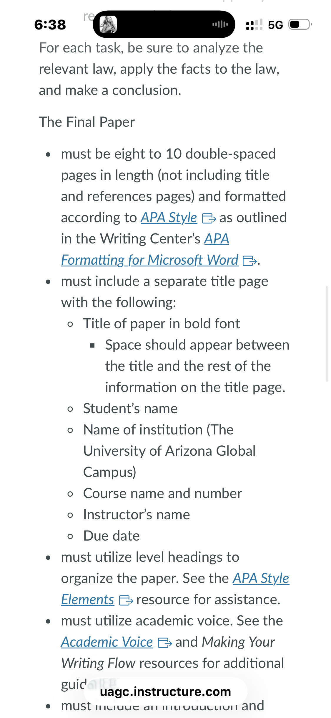Click the page scrollbar on right edge

327,334
